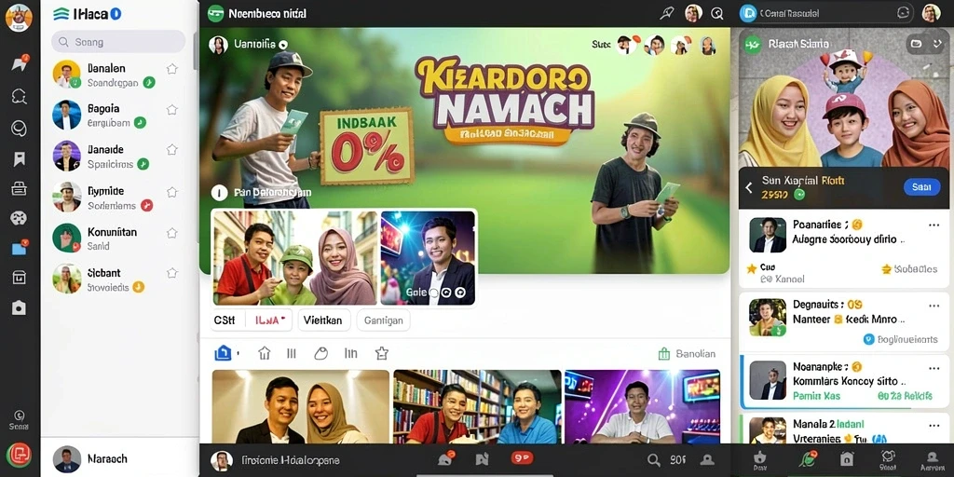
Task: Open the avatar in right panel top bar
Action: tap(932, 13)
